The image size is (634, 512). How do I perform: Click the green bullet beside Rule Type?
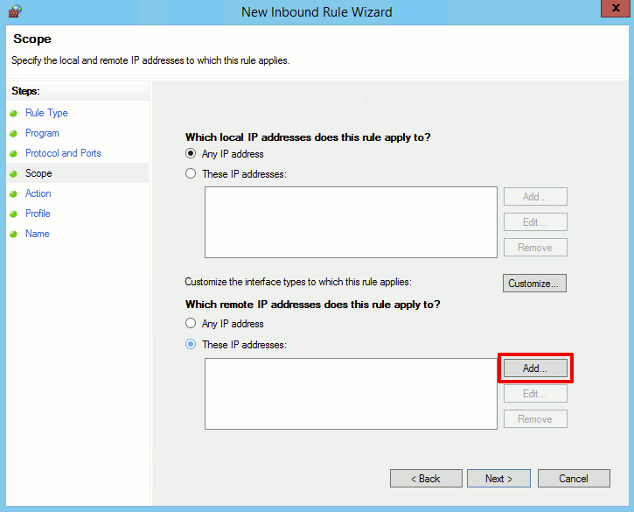(x=14, y=114)
